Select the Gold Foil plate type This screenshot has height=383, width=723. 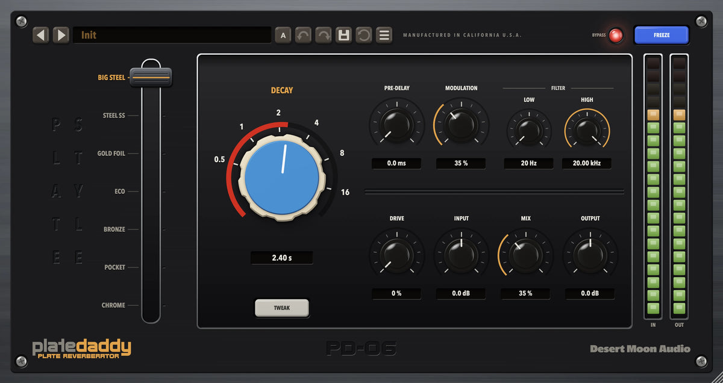[x=111, y=154]
